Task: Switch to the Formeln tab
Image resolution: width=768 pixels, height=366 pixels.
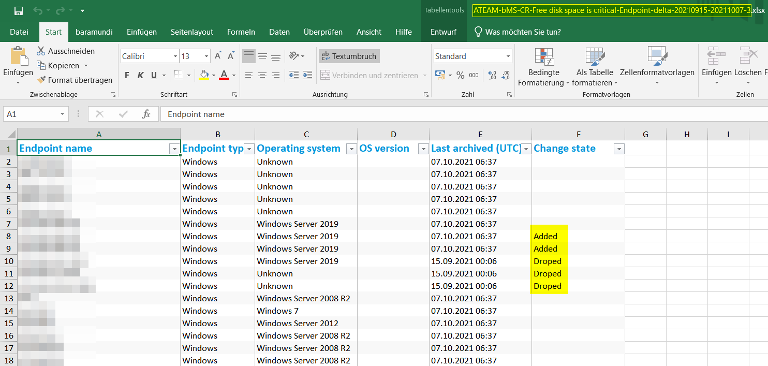Action: pyautogui.click(x=241, y=32)
